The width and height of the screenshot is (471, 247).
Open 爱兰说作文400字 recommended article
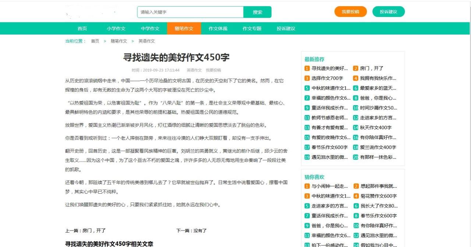click(x=378, y=147)
